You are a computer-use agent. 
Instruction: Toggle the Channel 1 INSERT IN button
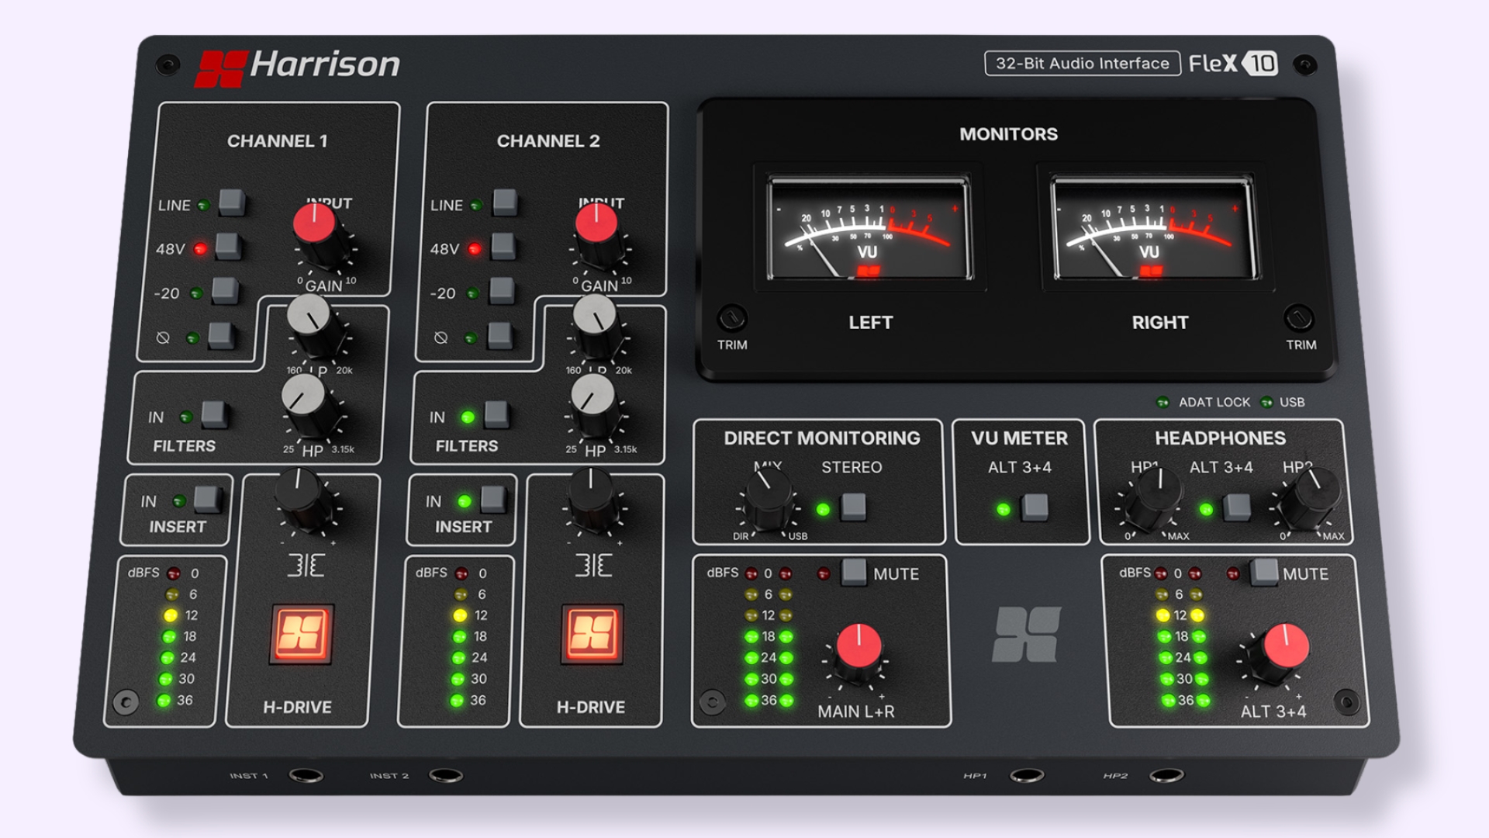207,499
